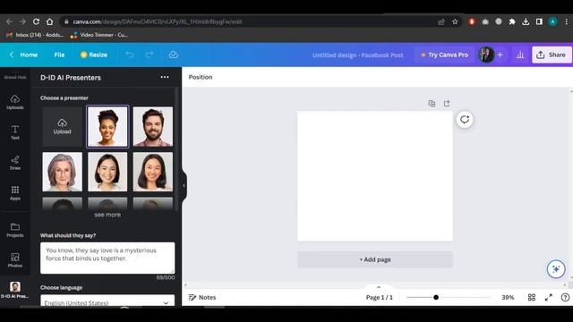Open the Canva Assistant sparkle button
Screen dimensions: 573x322
point(556,269)
